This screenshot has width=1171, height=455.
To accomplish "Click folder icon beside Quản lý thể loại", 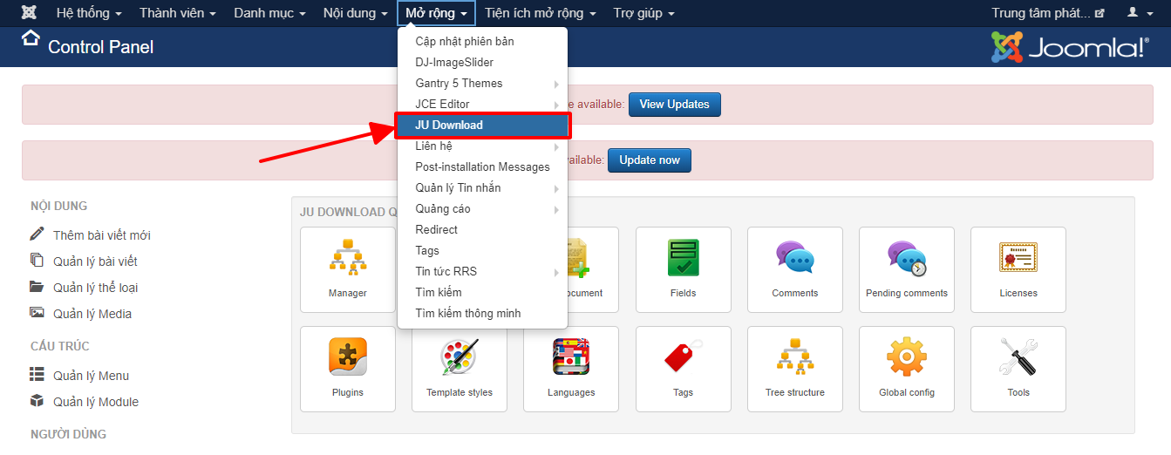I will click(37, 286).
